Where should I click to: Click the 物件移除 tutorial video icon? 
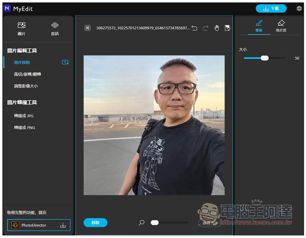pyautogui.click(x=65, y=62)
